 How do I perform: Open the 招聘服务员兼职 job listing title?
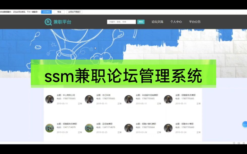pyautogui.click(x=66, y=124)
